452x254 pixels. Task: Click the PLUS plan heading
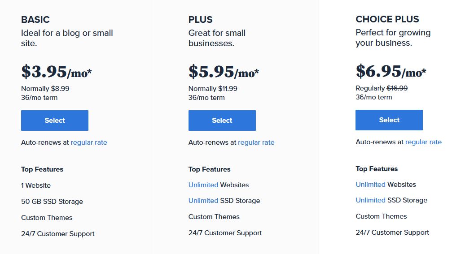coord(200,20)
